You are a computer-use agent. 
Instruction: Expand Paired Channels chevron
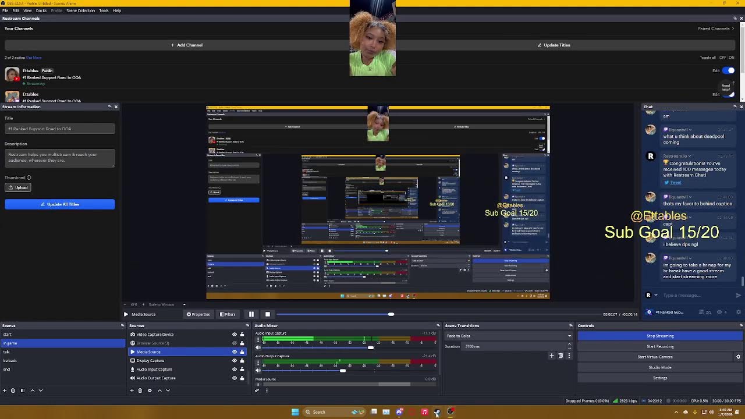[x=733, y=29]
